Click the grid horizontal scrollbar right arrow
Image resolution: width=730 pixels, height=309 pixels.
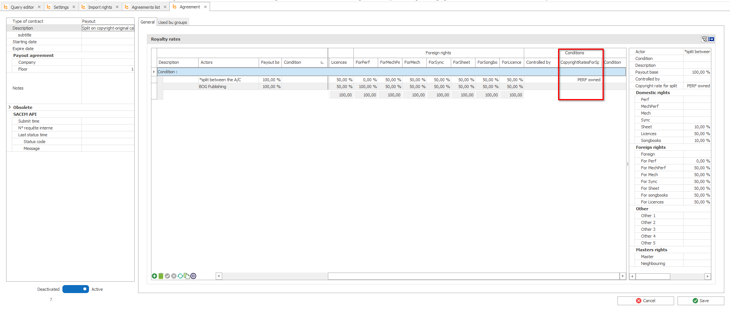623,276
